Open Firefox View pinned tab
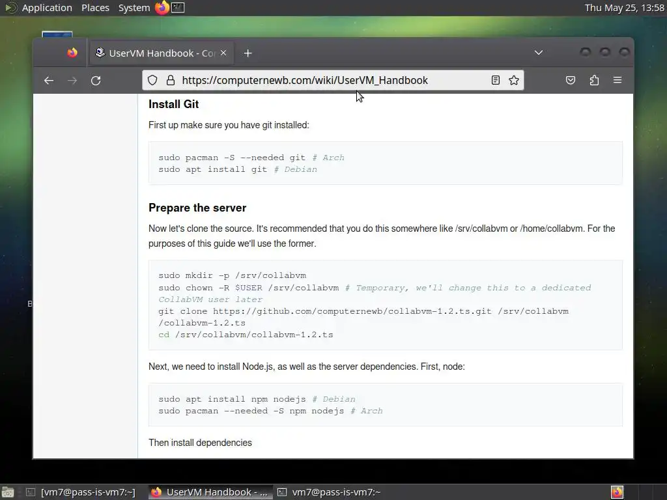Screen dimensions: 667x500 click(x=72, y=53)
